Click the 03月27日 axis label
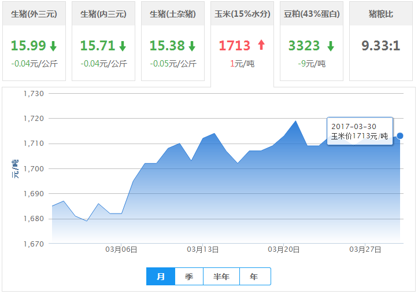This screenshot has width=418, height=294. tap(365, 249)
